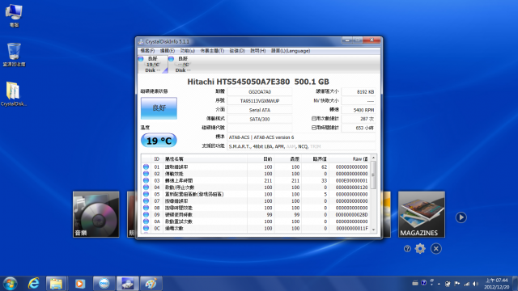This screenshot has height=291, width=518.
Task: Click the status circle for SMART ID 07
Action: point(146,201)
